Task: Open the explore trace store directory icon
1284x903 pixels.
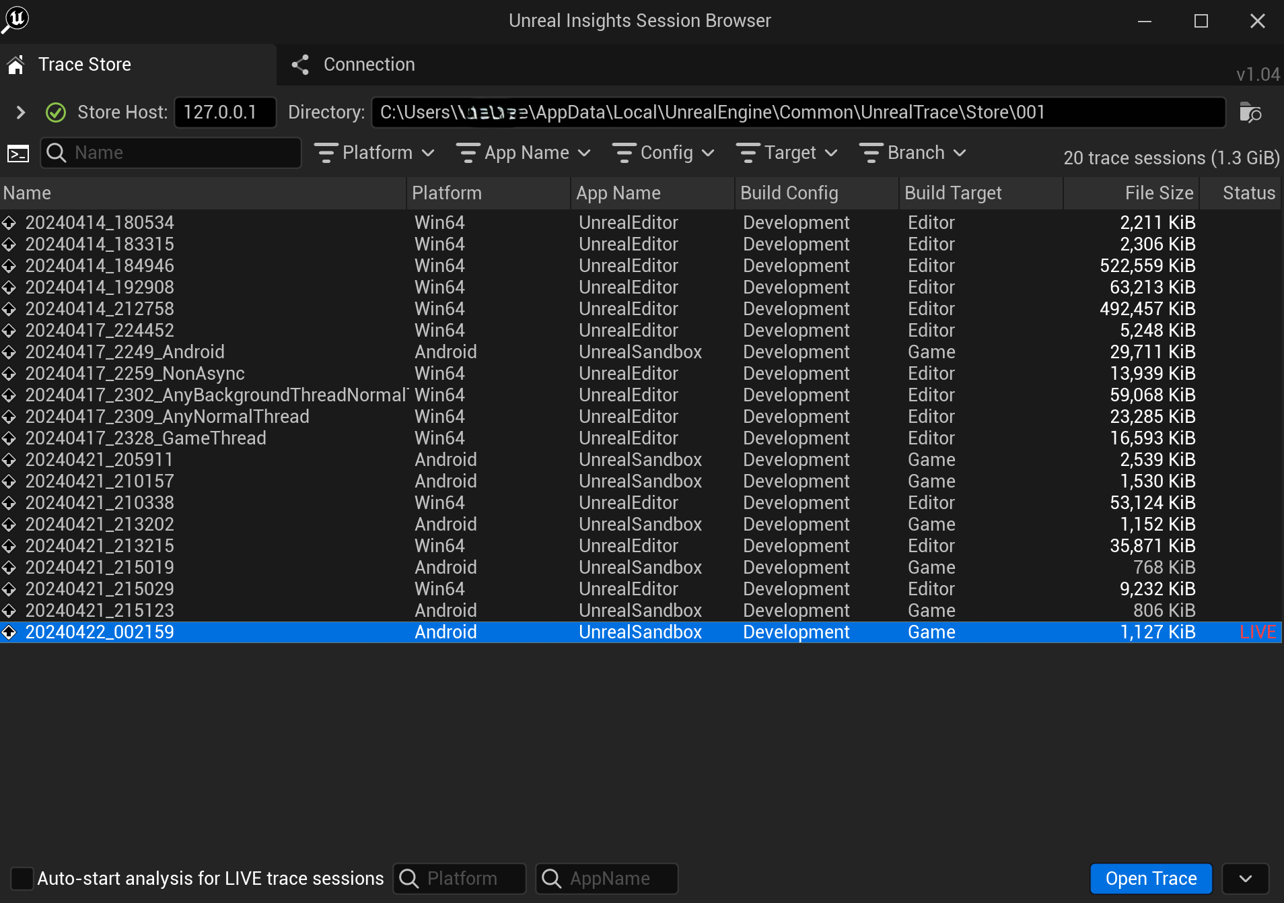Action: tap(1251, 112)
